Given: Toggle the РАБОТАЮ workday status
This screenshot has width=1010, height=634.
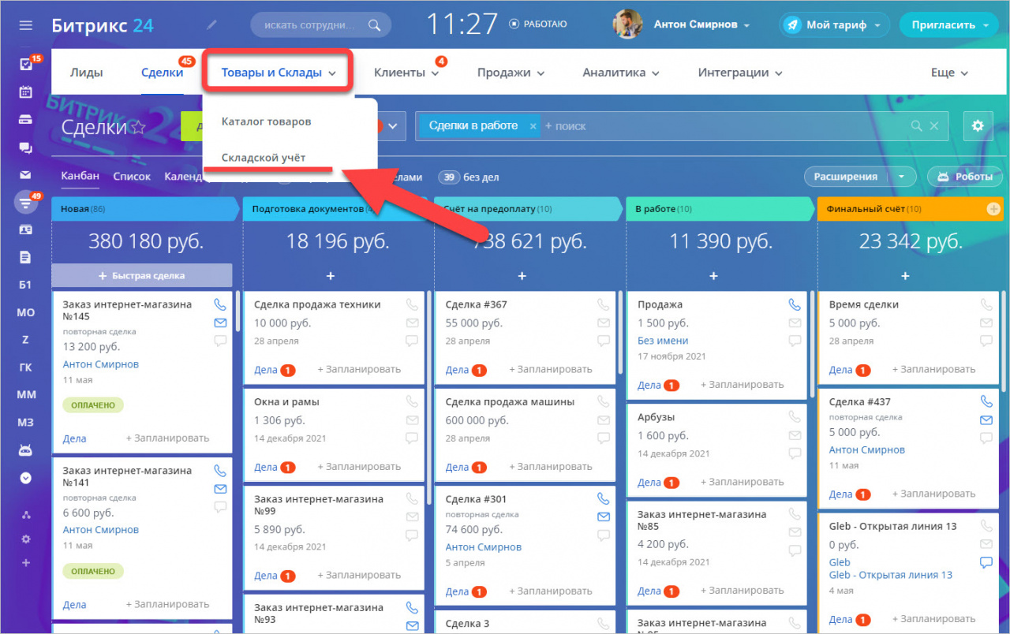Looking at the screenshot, I should click(538, 24).
